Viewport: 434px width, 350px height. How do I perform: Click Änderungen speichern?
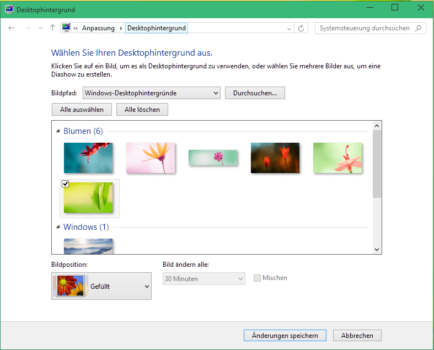285,335
